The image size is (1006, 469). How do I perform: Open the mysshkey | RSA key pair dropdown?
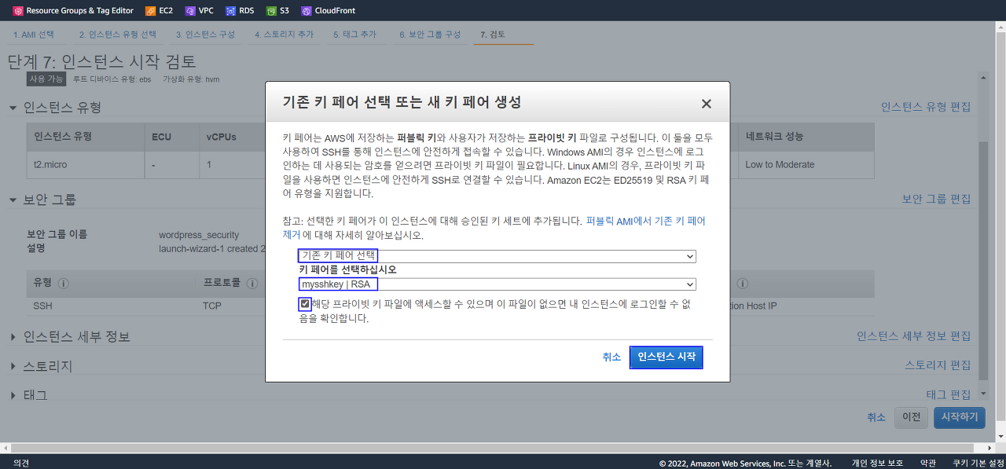click(497, 284)
